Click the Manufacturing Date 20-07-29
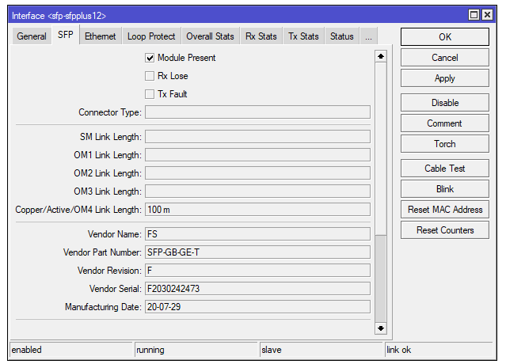Screen dimensions: 506x364 [257, 306]
